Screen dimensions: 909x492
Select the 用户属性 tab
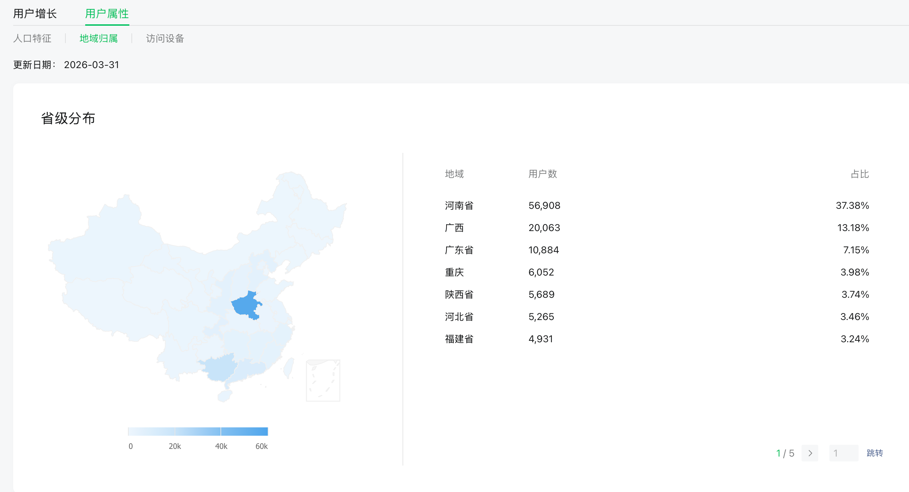pos(107,14)
